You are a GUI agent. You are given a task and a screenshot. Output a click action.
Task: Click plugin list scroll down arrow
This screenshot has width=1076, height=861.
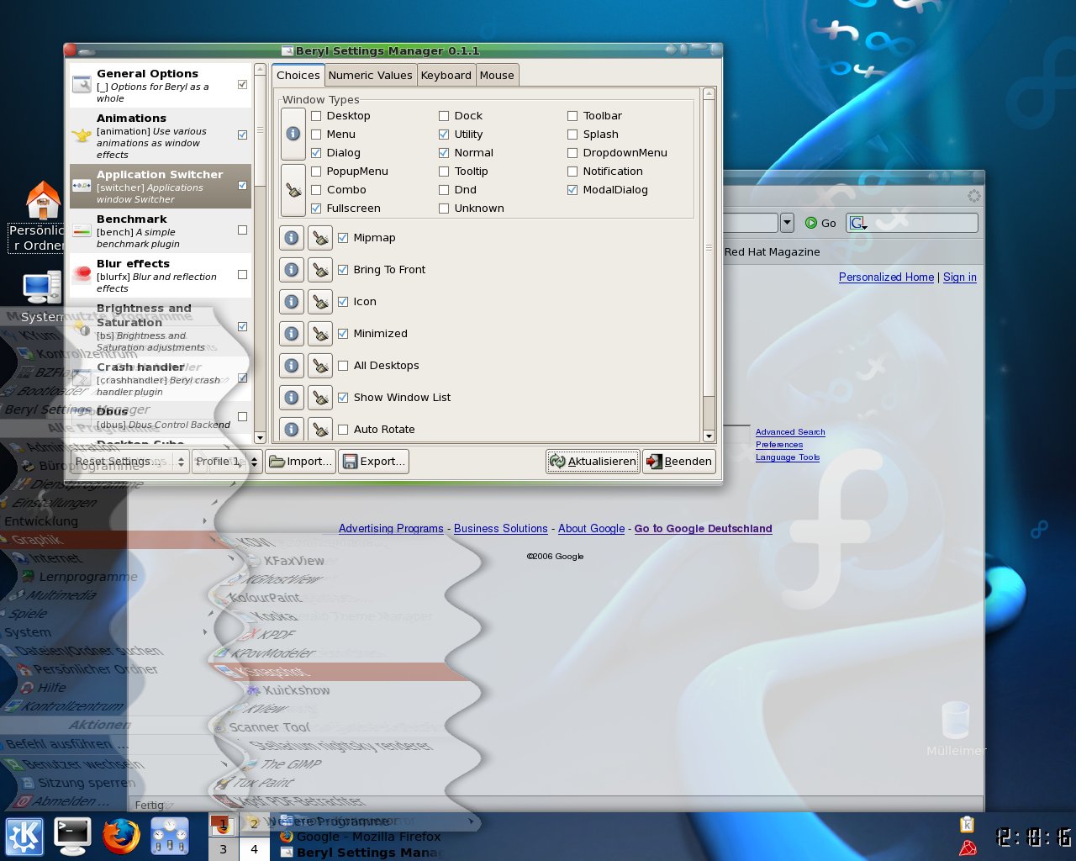260,437
